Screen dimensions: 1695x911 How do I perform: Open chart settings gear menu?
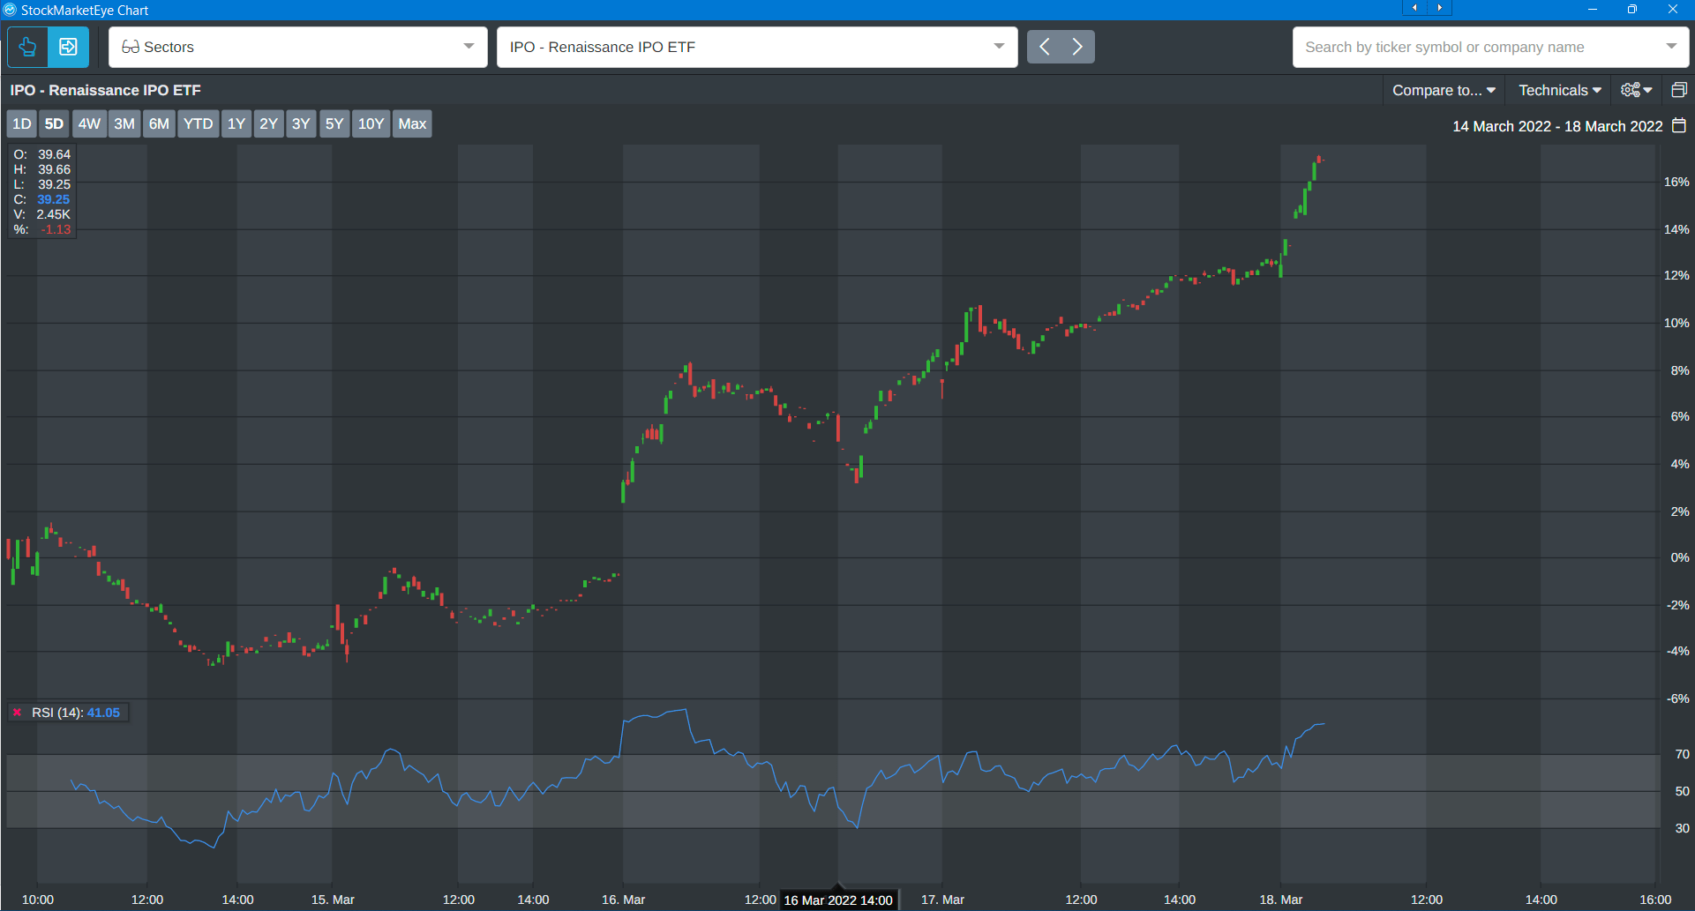(1636, 90)
